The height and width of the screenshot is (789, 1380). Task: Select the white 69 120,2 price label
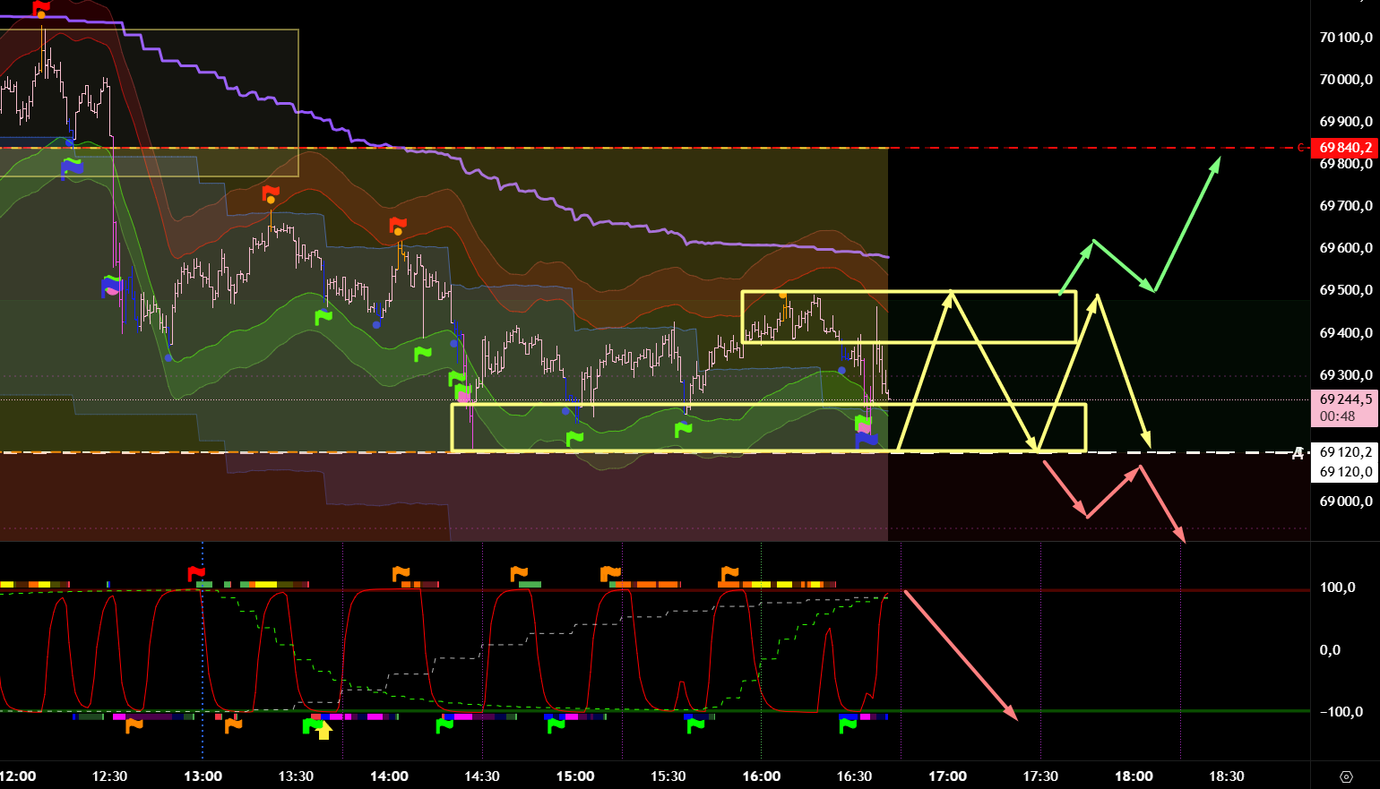pos(1344,452)
